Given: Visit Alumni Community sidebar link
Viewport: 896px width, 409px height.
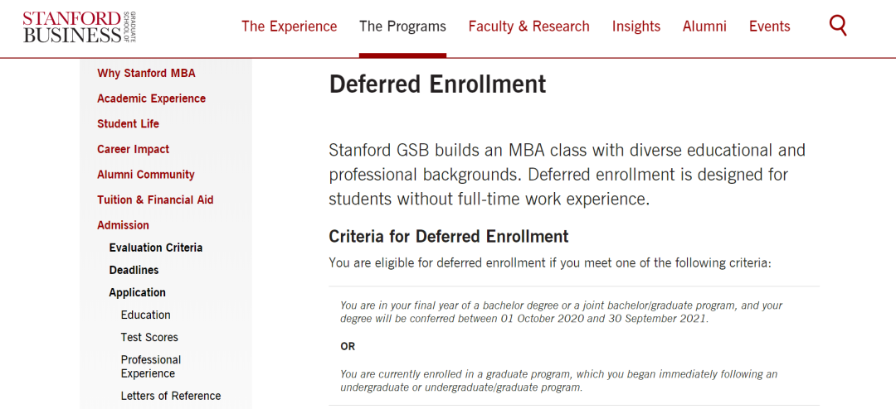Looking at the screenshot, I should [146, 175].
